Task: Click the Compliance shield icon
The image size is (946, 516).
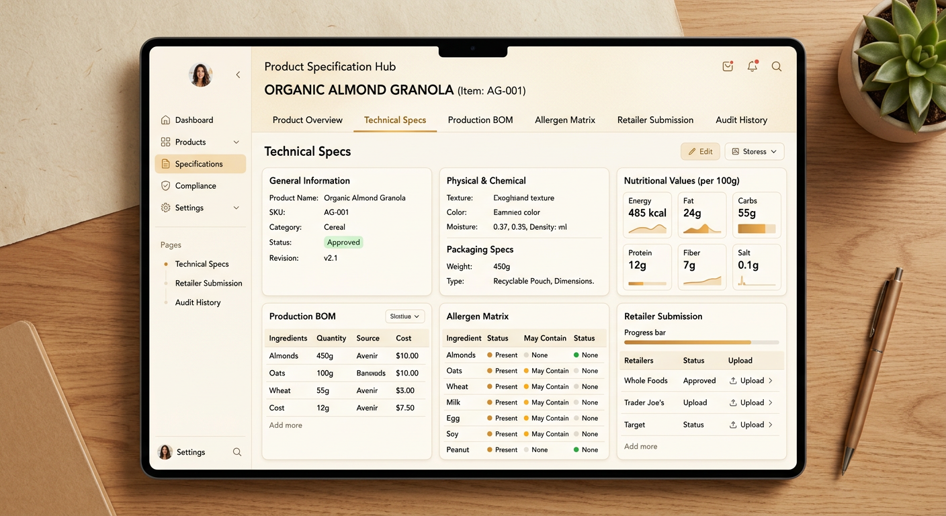Action: (x=165, y=185)
